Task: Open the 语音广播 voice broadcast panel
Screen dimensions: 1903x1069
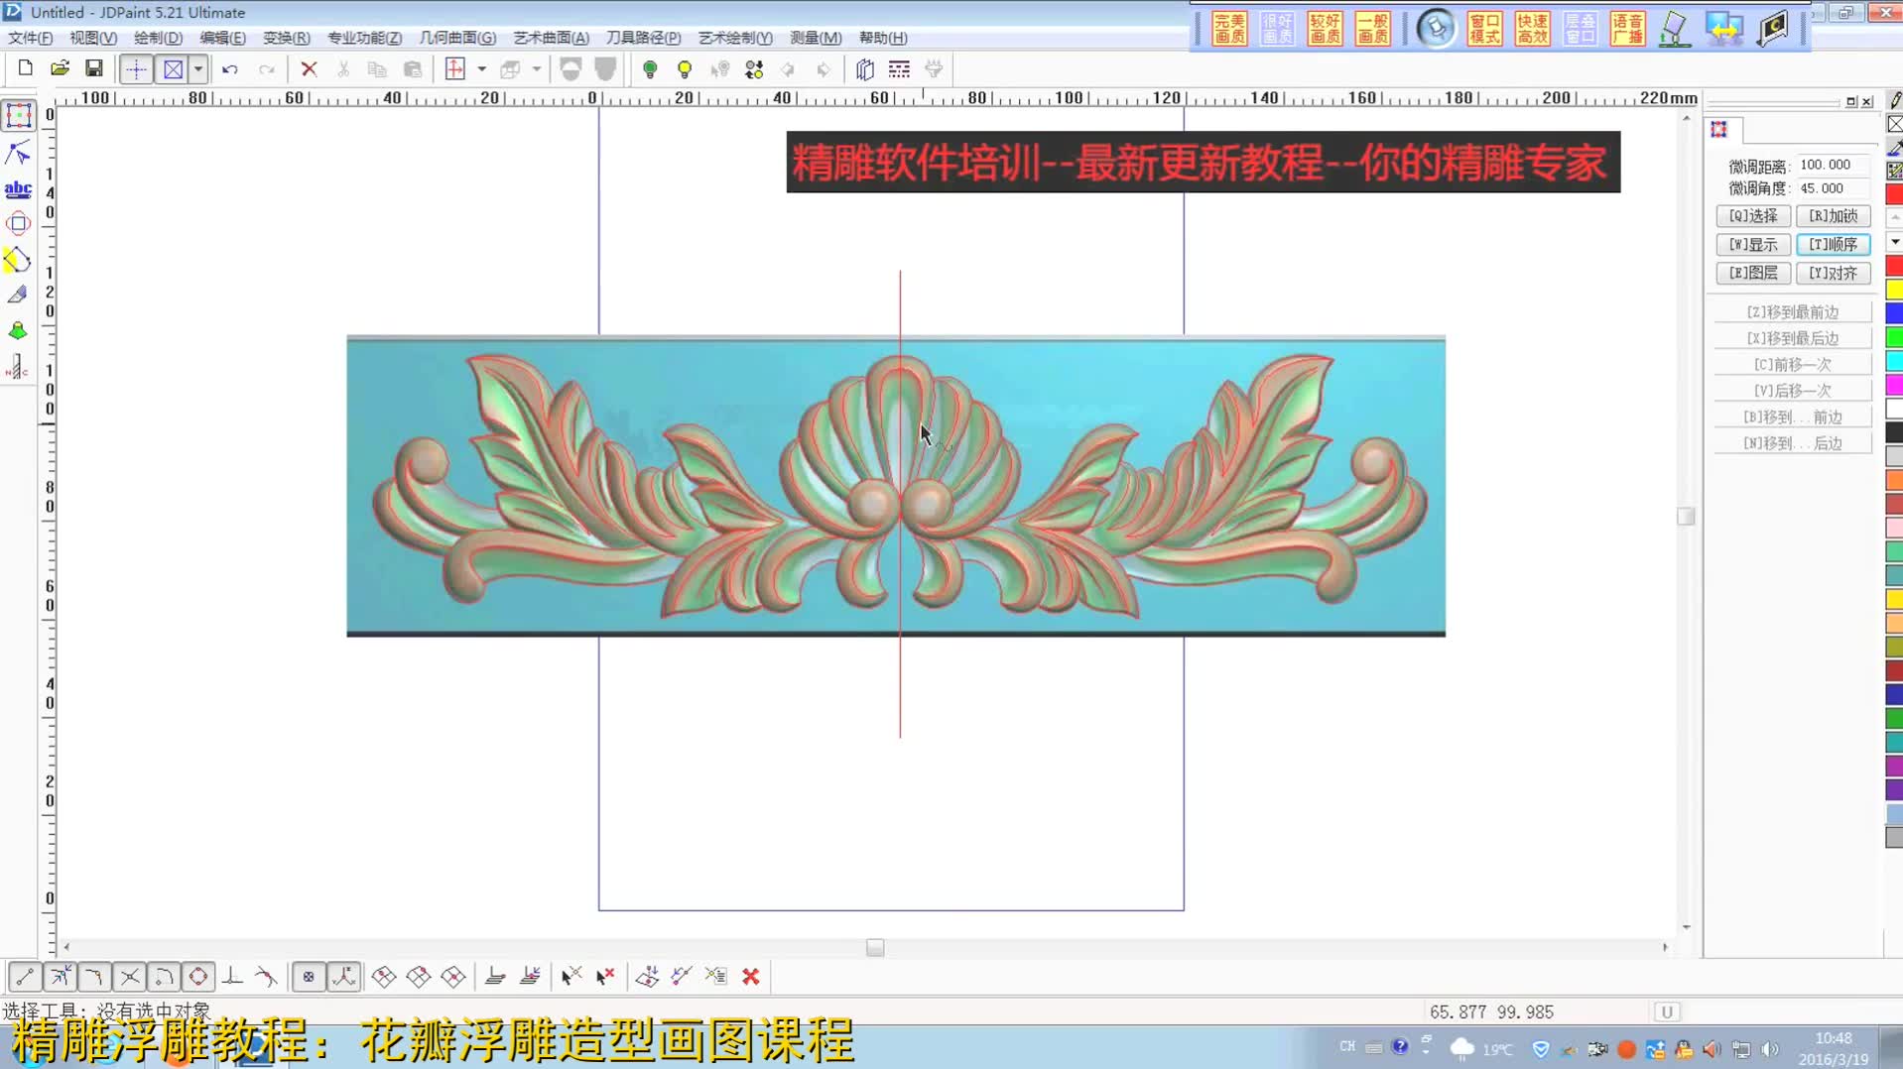Action: coord(1627,28)
